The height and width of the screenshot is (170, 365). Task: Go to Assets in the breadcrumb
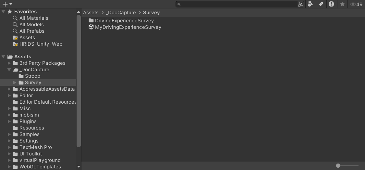91,13
